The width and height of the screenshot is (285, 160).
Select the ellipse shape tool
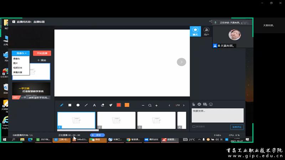click(x=78, y=105)
